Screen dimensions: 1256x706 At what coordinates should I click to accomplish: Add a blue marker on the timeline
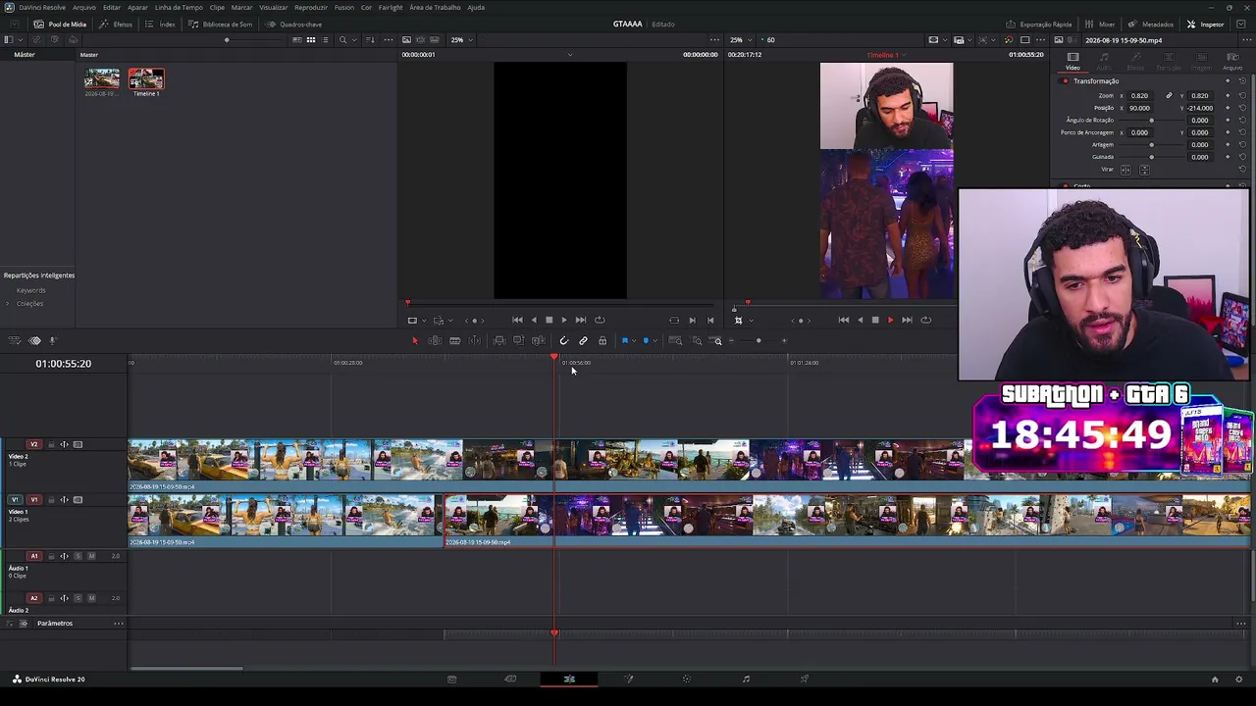tap(646, 340)
